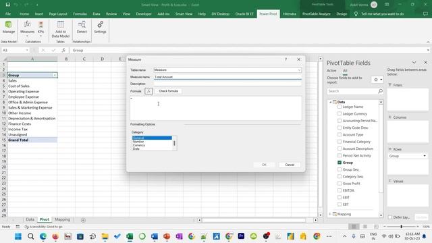The image size is (432, 243).
Task: Open OneNote from the taskbar
Action: [x=179, y=236]
